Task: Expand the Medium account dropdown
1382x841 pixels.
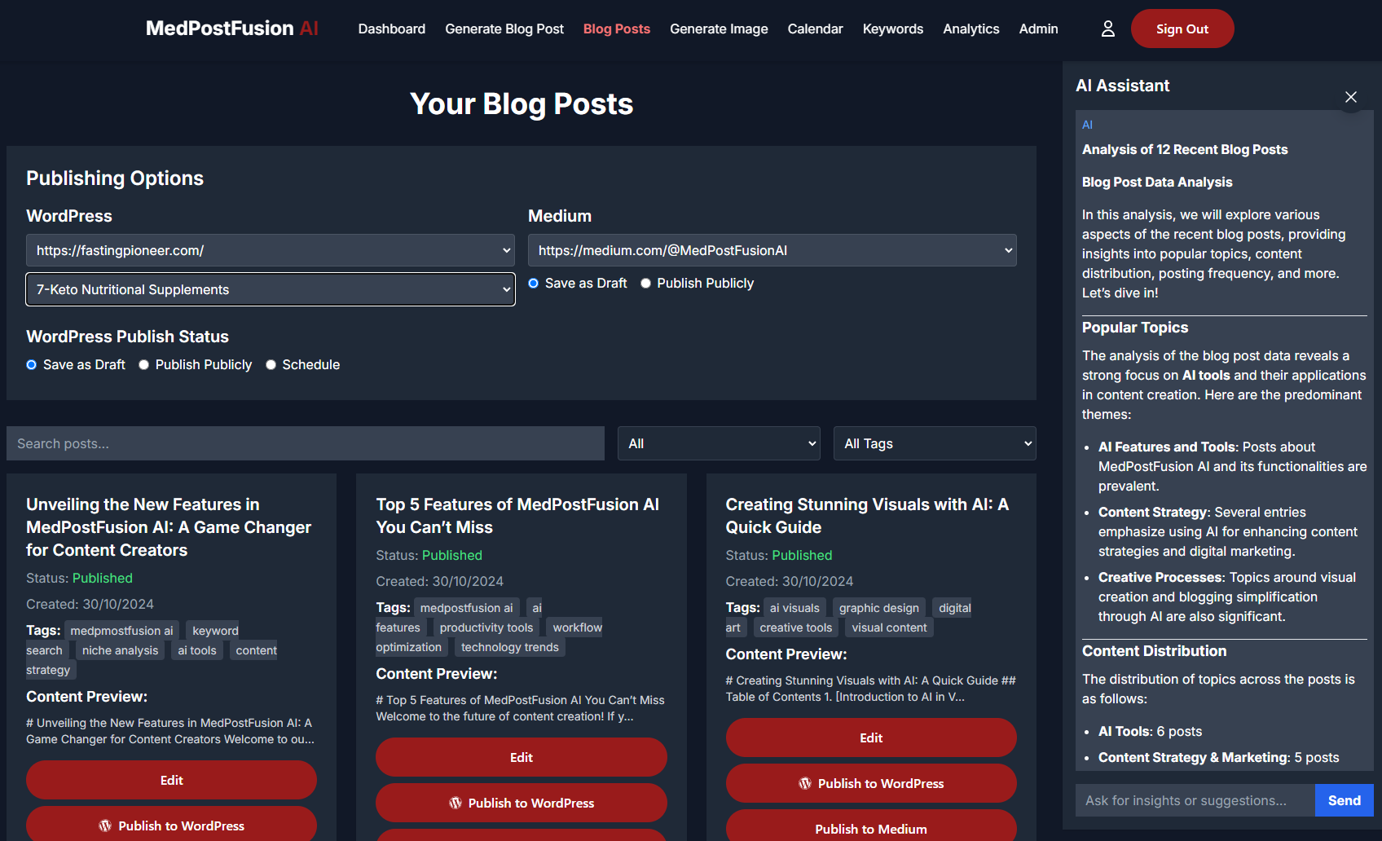Action: coord(772,250)
